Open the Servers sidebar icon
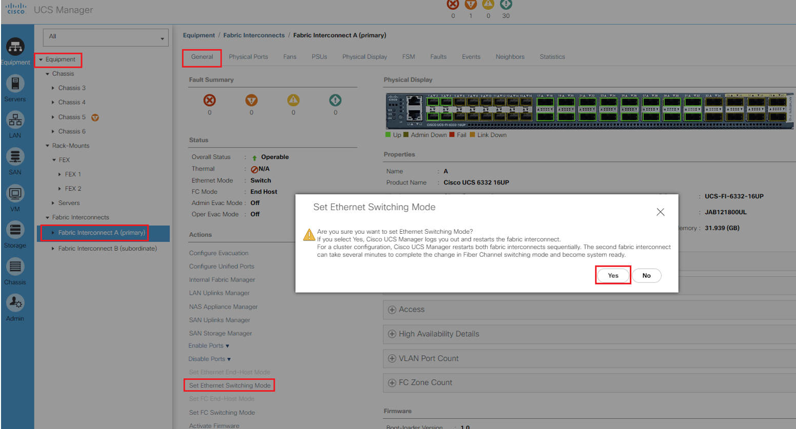 15,84
